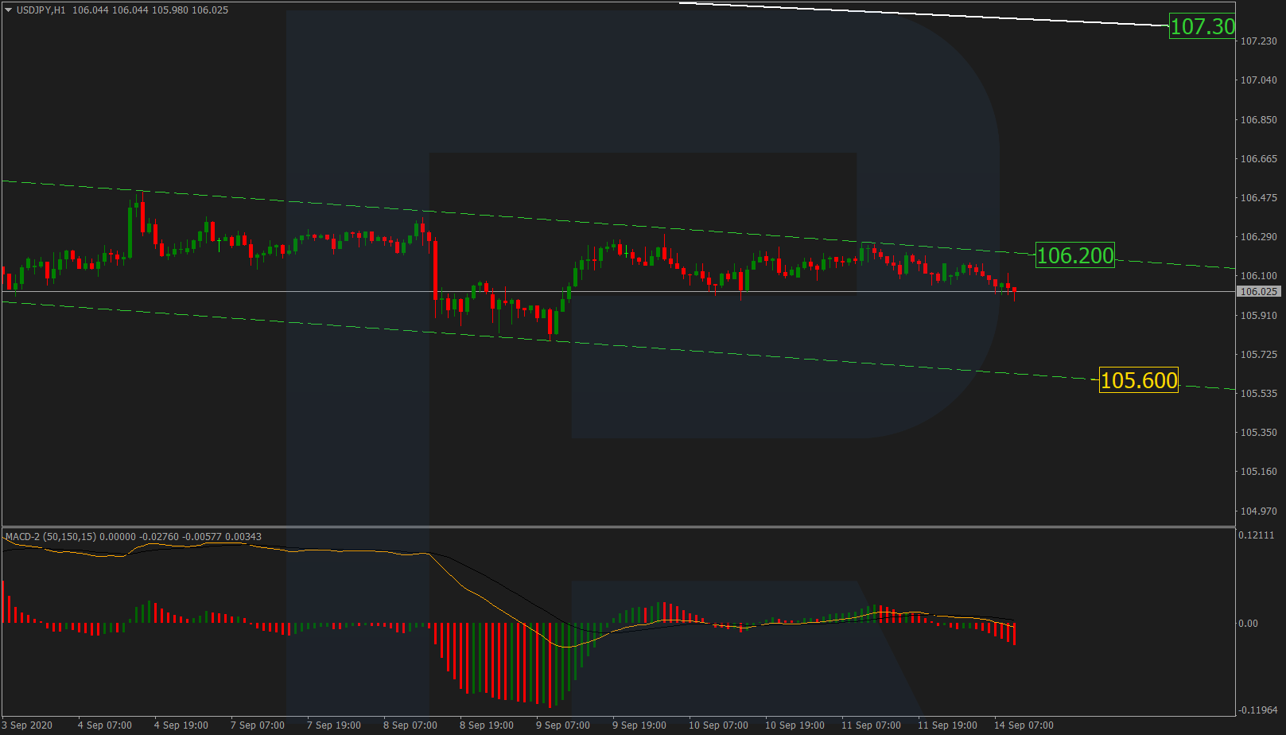
Task: Click the 11 Sep 19:00 time label
Action: click(x=947, y=725)
